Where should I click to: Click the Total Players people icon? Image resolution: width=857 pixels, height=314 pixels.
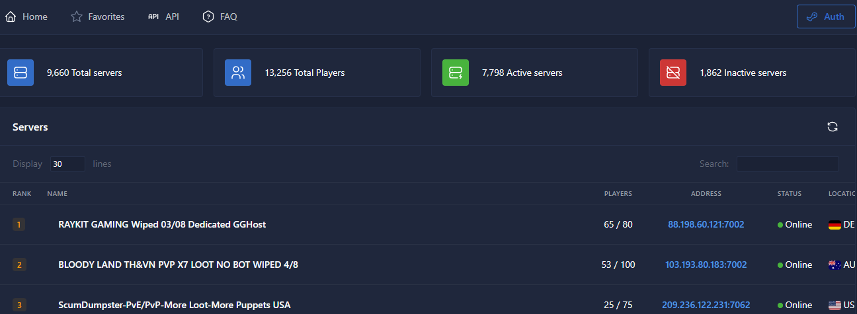pyautogui.click(x=238, y=73)
